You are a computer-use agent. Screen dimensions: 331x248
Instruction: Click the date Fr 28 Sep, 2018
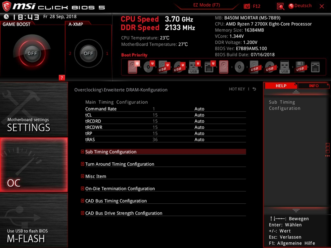click(x=60, y=17)
